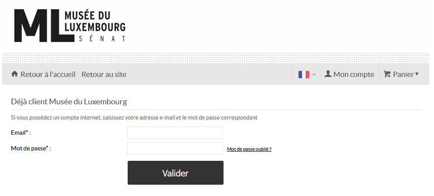Click the Email* field label
The image size is (434, 196).
coord(21,133)
